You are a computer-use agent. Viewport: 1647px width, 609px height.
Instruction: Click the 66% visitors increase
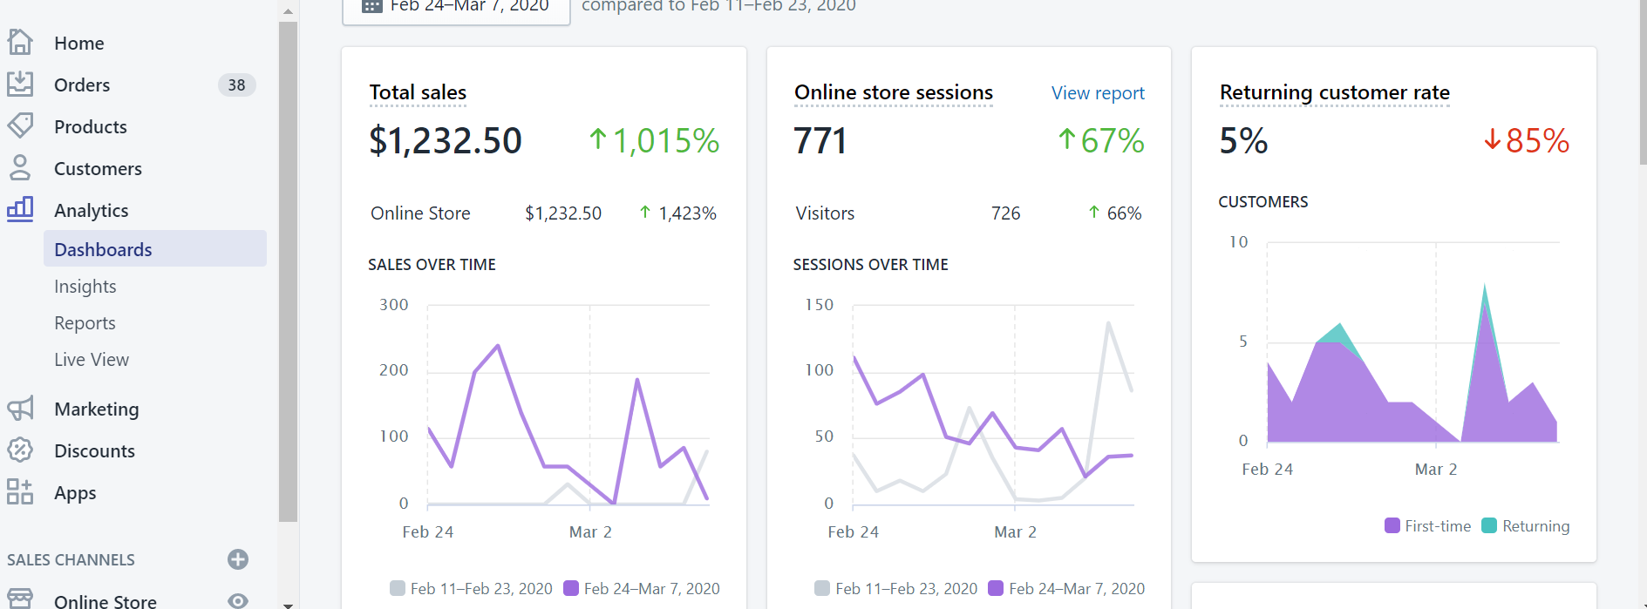pos(1115,213)
